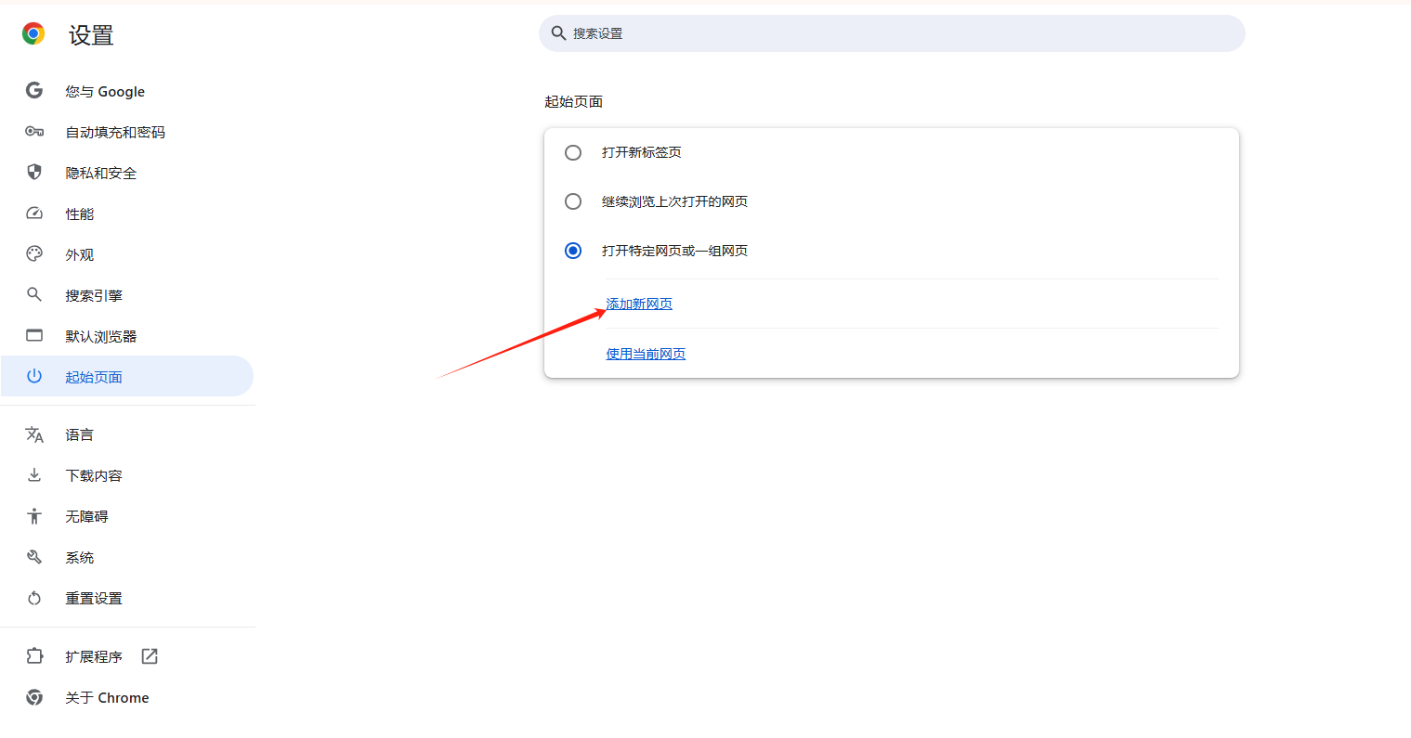
Task: Click the key icon for autofill and passwords
Action: click(x=34, y=132)
